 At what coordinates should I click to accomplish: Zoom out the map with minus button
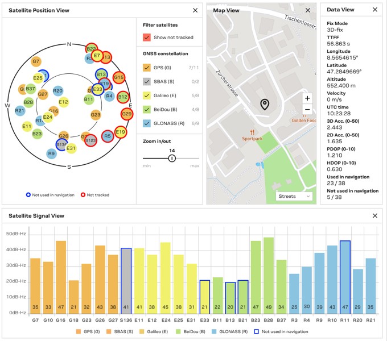[x=307, y=110]
